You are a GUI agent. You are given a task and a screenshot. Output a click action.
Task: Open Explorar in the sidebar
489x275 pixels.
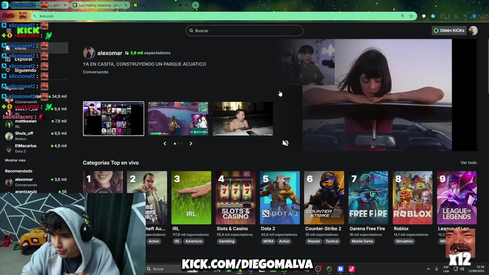(x=24, y=59)
